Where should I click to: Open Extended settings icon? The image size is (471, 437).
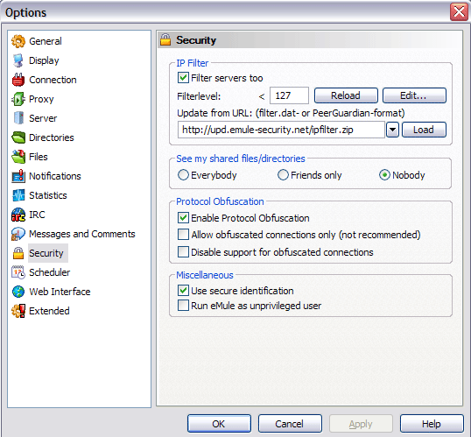[18, 311]
